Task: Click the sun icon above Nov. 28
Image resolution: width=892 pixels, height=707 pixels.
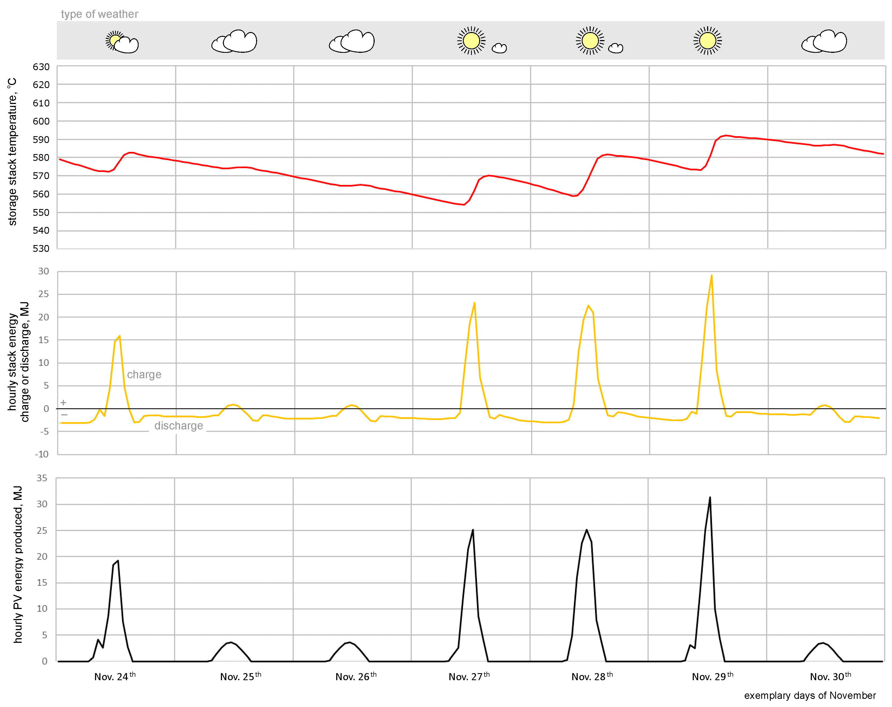Action: coord(590,41)
